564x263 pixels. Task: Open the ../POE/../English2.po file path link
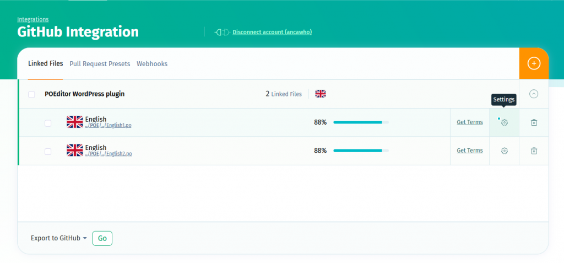[x=109, y=154]
